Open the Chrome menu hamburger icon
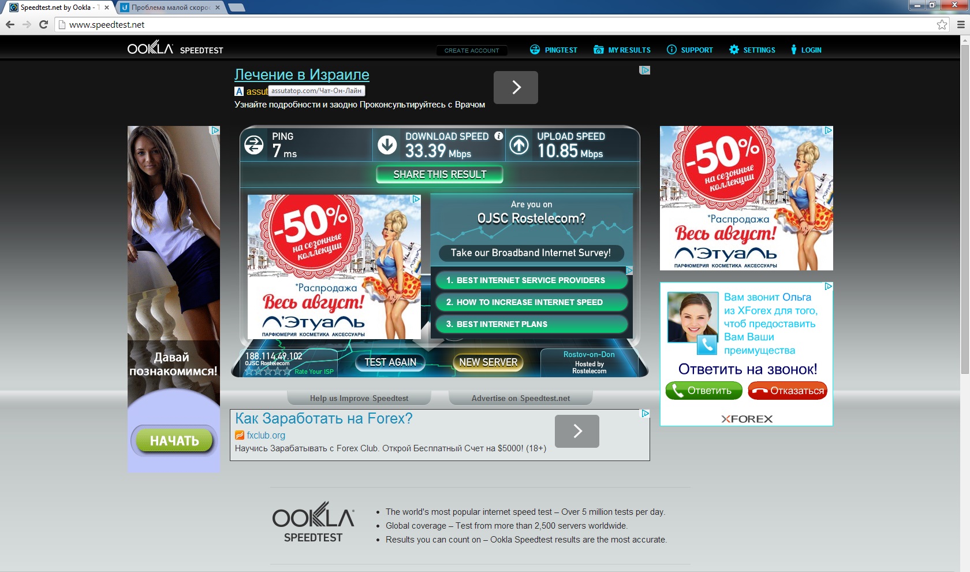 pyautogui.click(x=961, y=24)
